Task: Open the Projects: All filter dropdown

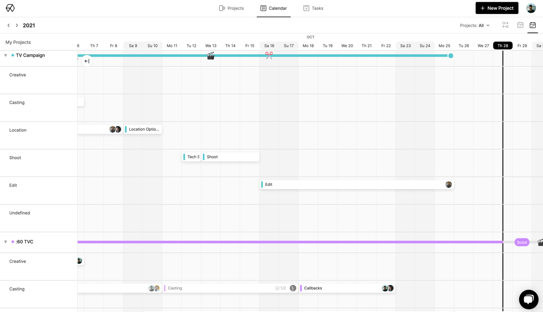Action: tap(474, 25)
